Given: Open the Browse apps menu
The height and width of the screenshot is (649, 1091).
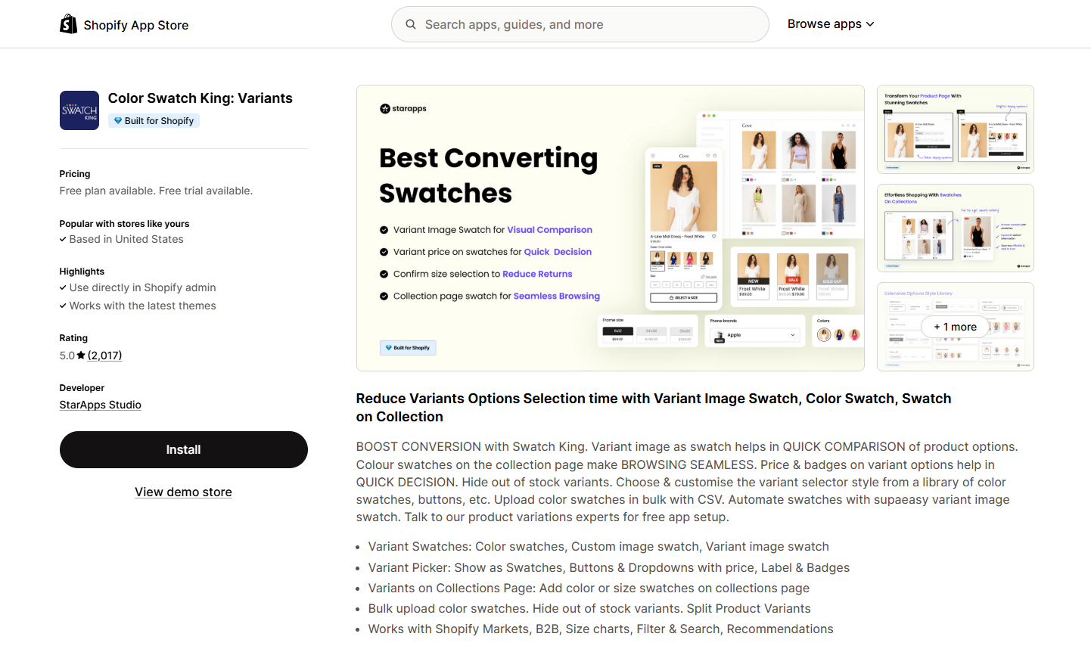Looking at the screenshot, I should [x=824, y=24].
